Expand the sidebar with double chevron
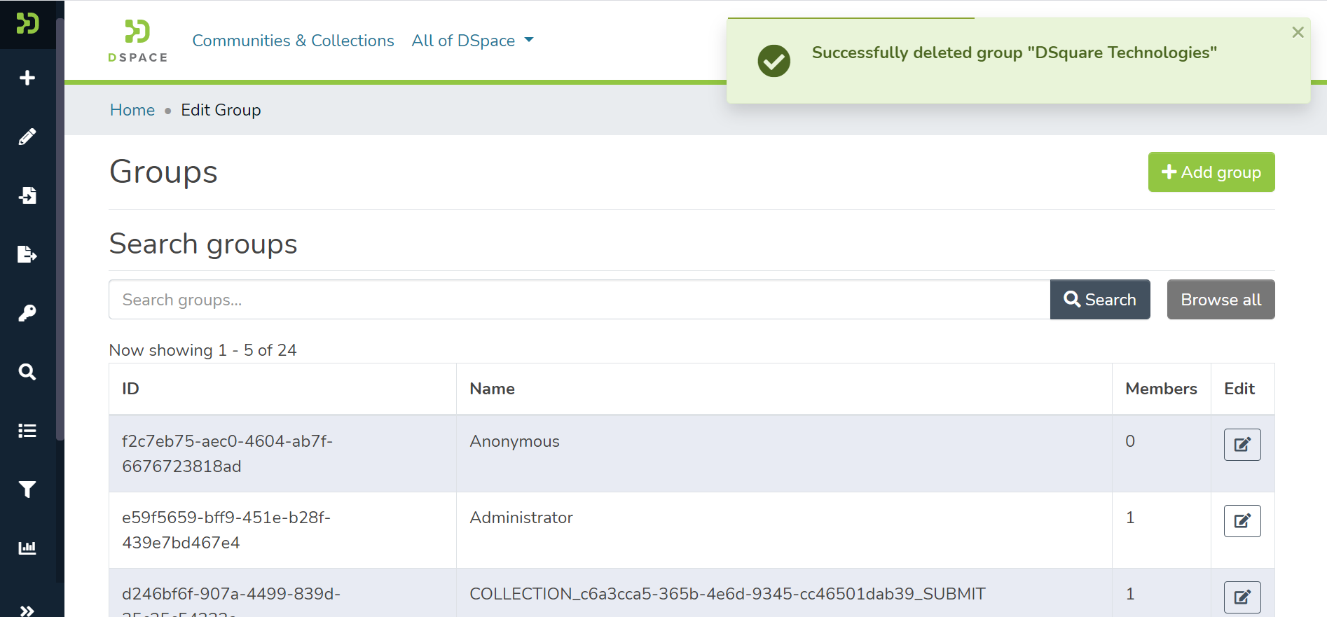This screenshot has width=1327, height=617. (x=27, y=610)
